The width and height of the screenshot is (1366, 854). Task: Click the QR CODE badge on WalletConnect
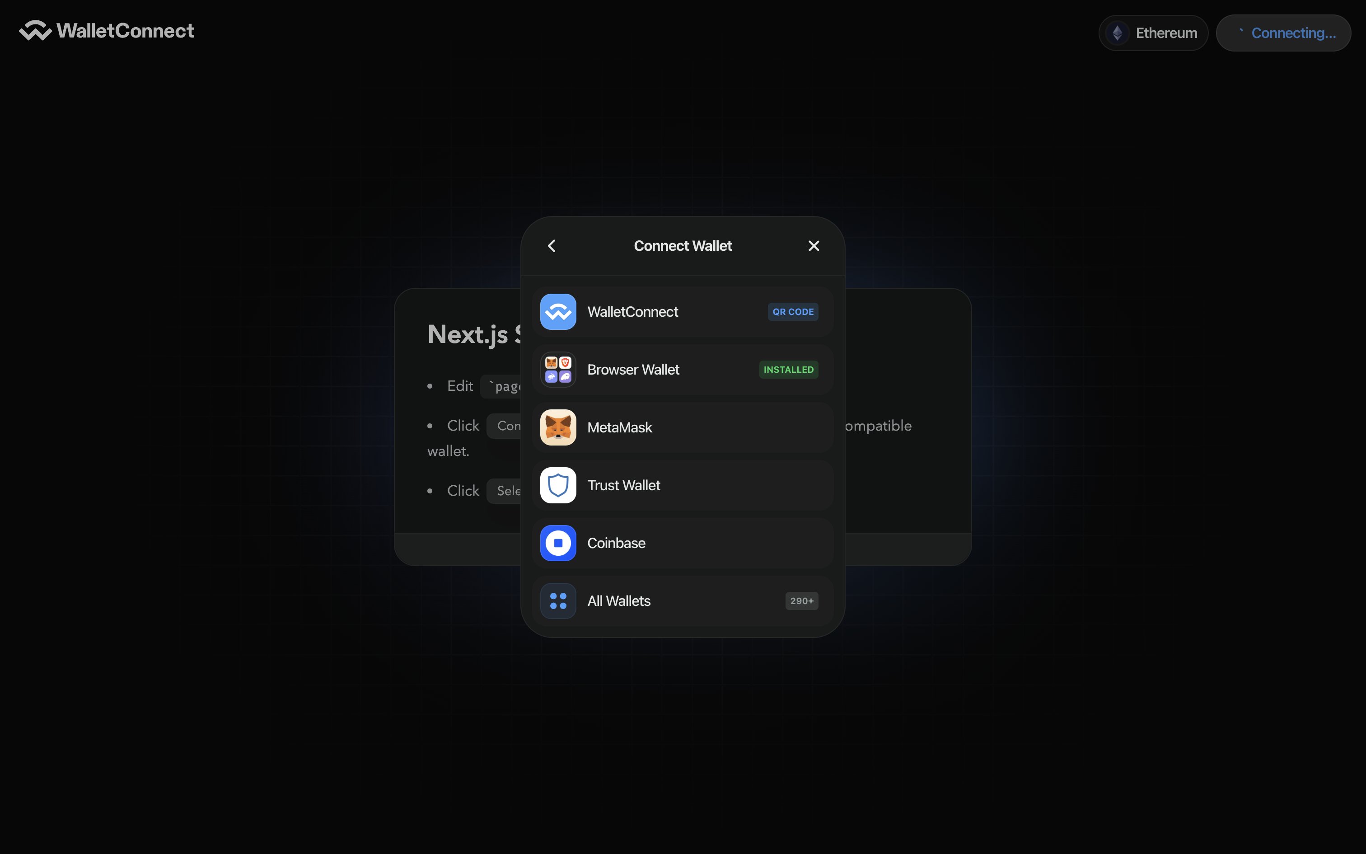[x=793, y=311]
